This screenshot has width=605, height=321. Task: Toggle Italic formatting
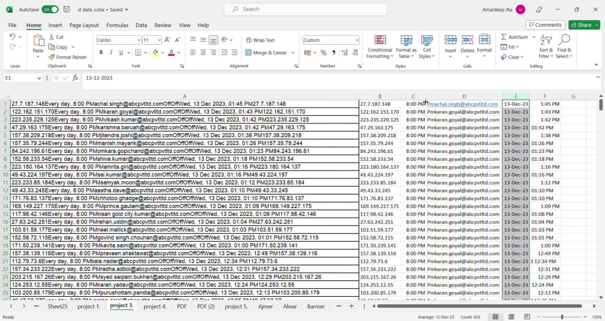click(111, 53)
